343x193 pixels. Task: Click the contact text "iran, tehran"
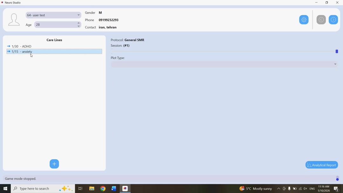pos(108,27)
